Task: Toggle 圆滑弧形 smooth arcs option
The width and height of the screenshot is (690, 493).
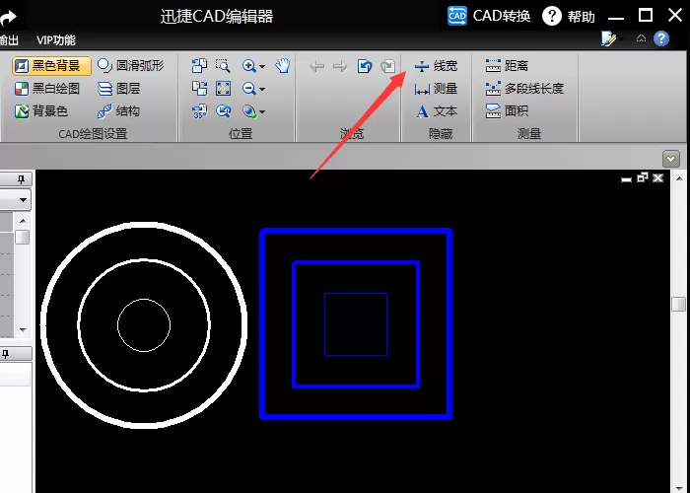Action: point(130,66)
